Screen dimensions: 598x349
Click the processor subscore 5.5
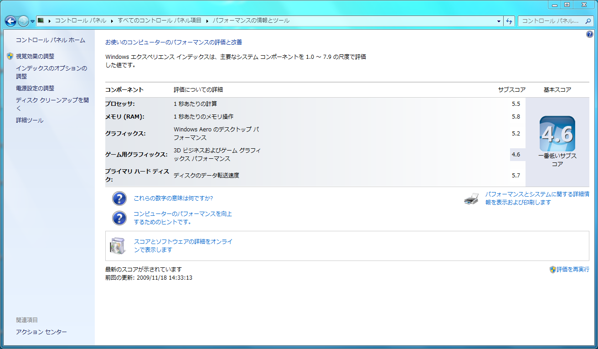point(516,104)
